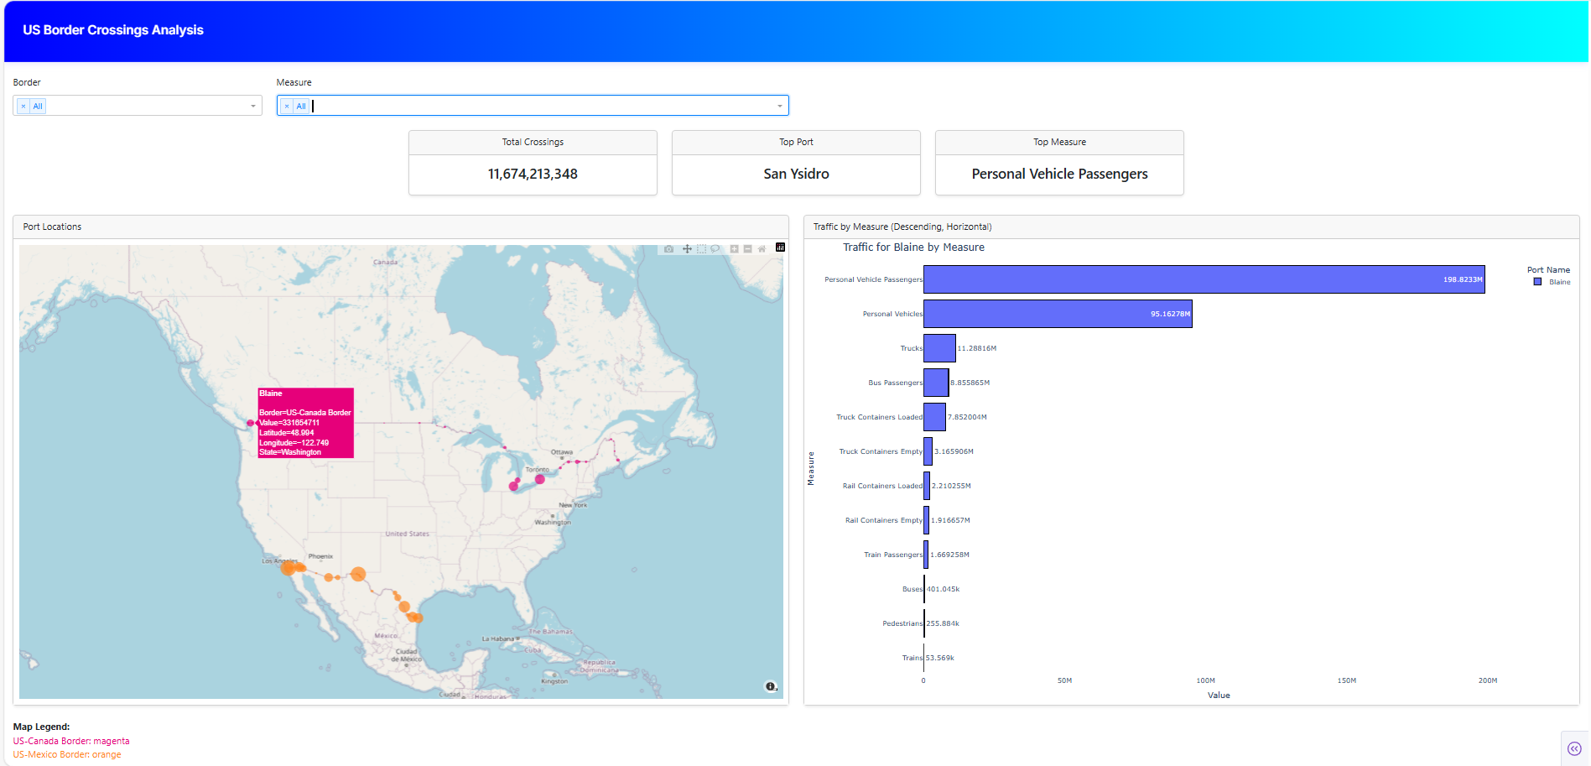
Task: Expand the Measure dropdown arrow
Action: point(779,107)
